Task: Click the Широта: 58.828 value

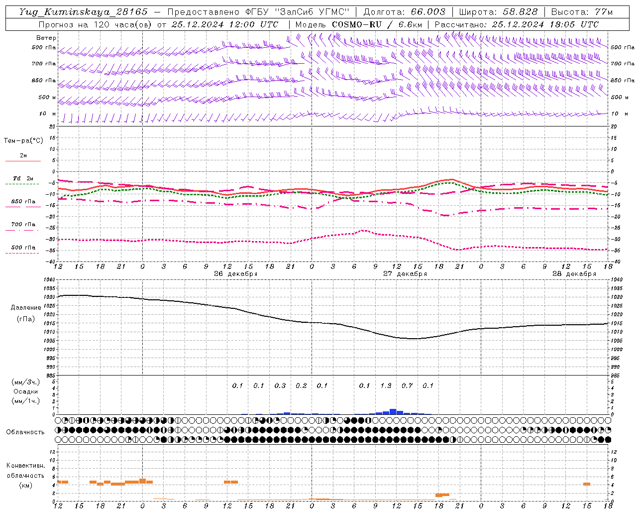Action: (498, 12)
